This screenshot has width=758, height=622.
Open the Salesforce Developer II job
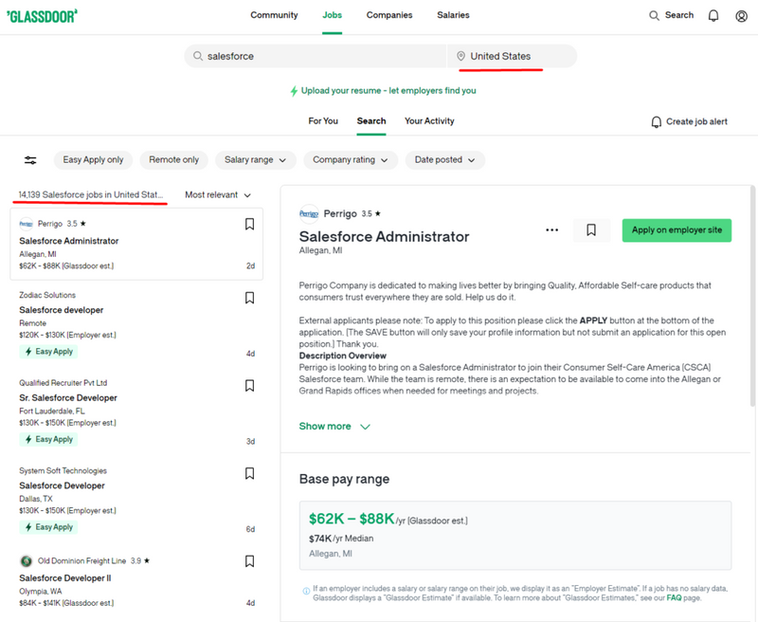(65, 578)
